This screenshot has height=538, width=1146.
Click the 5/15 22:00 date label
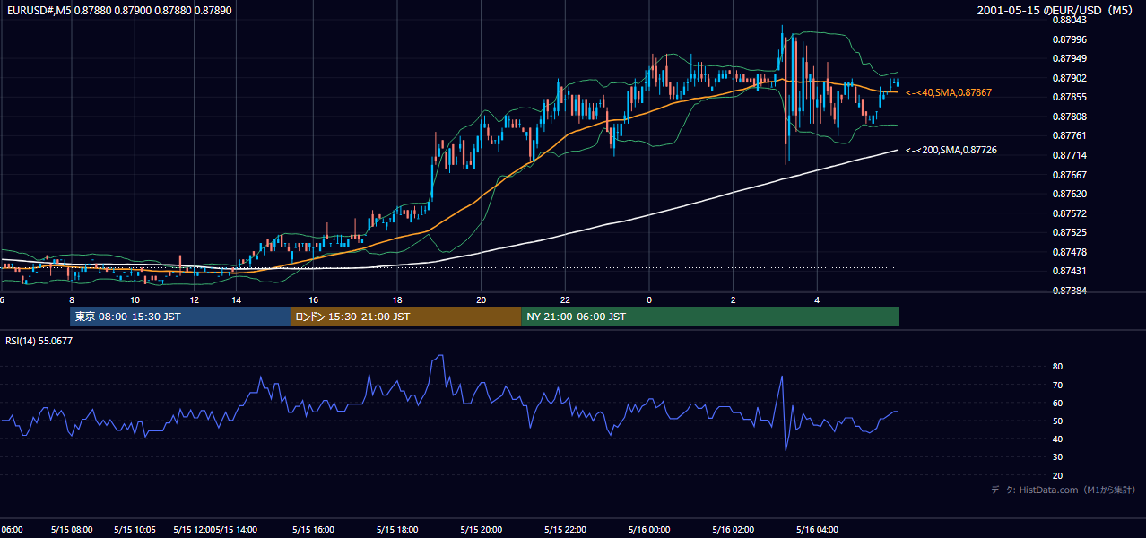(x=565, y=529)
